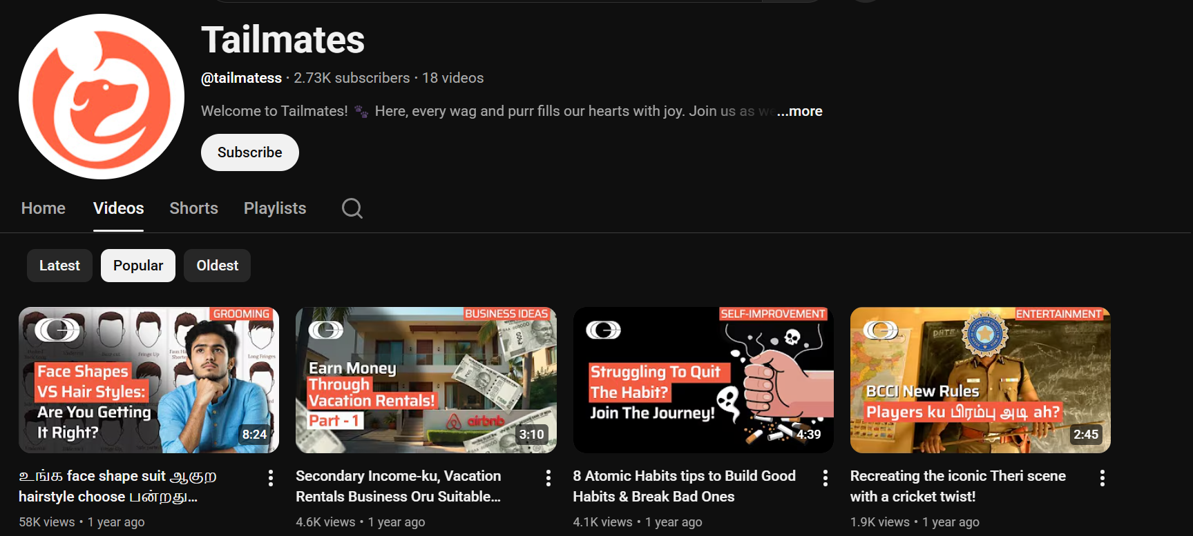Viewport: 1193px width, 536px height.
Task: Play the Earn Money Through Vacation Rentals thumbnail
Action: 426,380
